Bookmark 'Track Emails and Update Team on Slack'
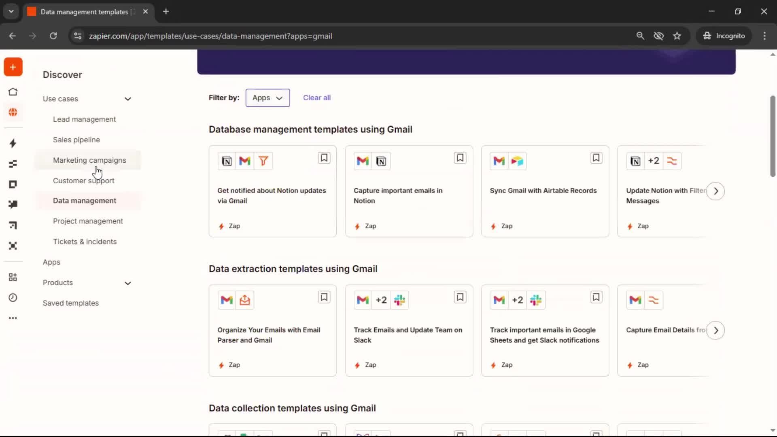 [460, 297]
